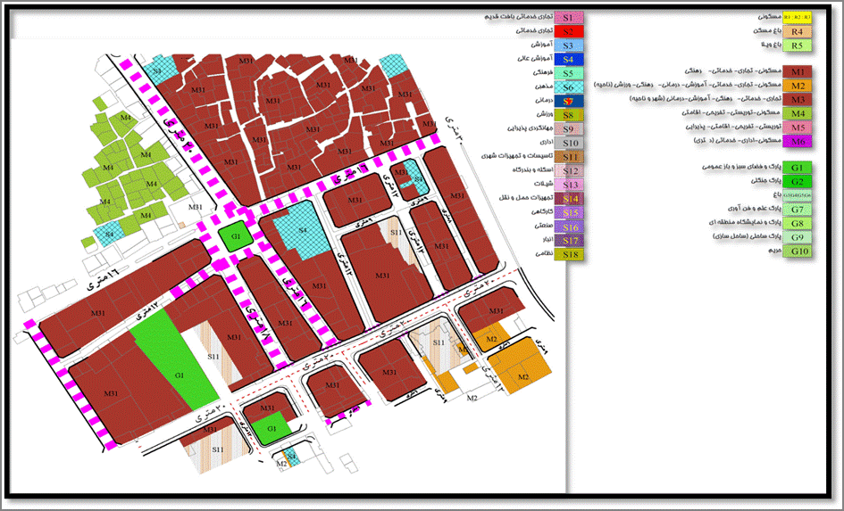This screenshot has height=511, width=844.
Task: Select the olive S18 legend swatch
Action: pyautogui.click(x=568, y=255)
